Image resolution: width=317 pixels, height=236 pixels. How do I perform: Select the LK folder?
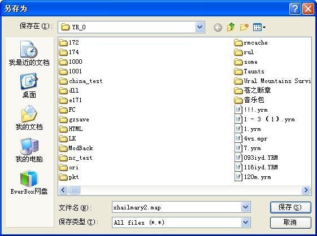(x=67, y=139)
